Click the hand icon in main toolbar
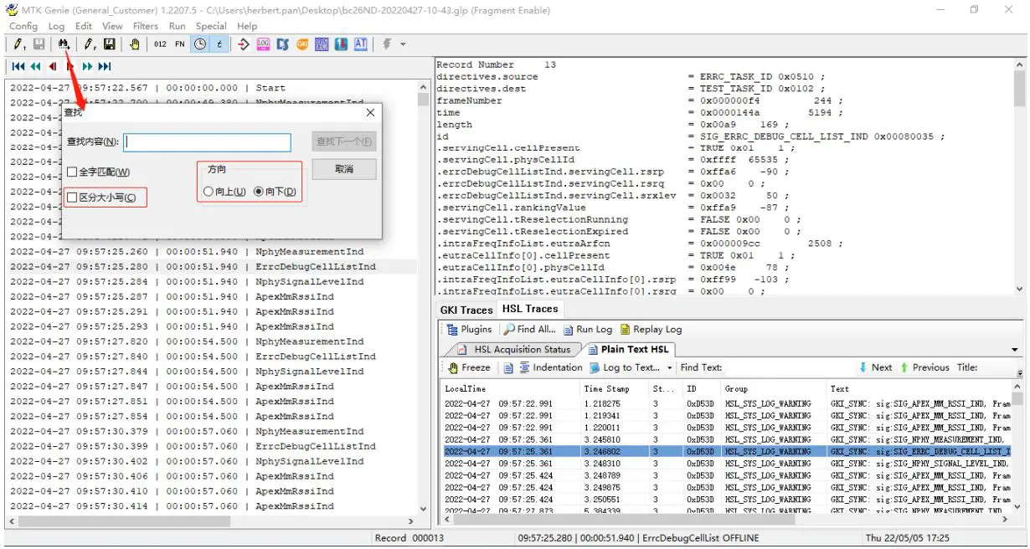This screenshot has height=549, width=1030. coord(135,44)
